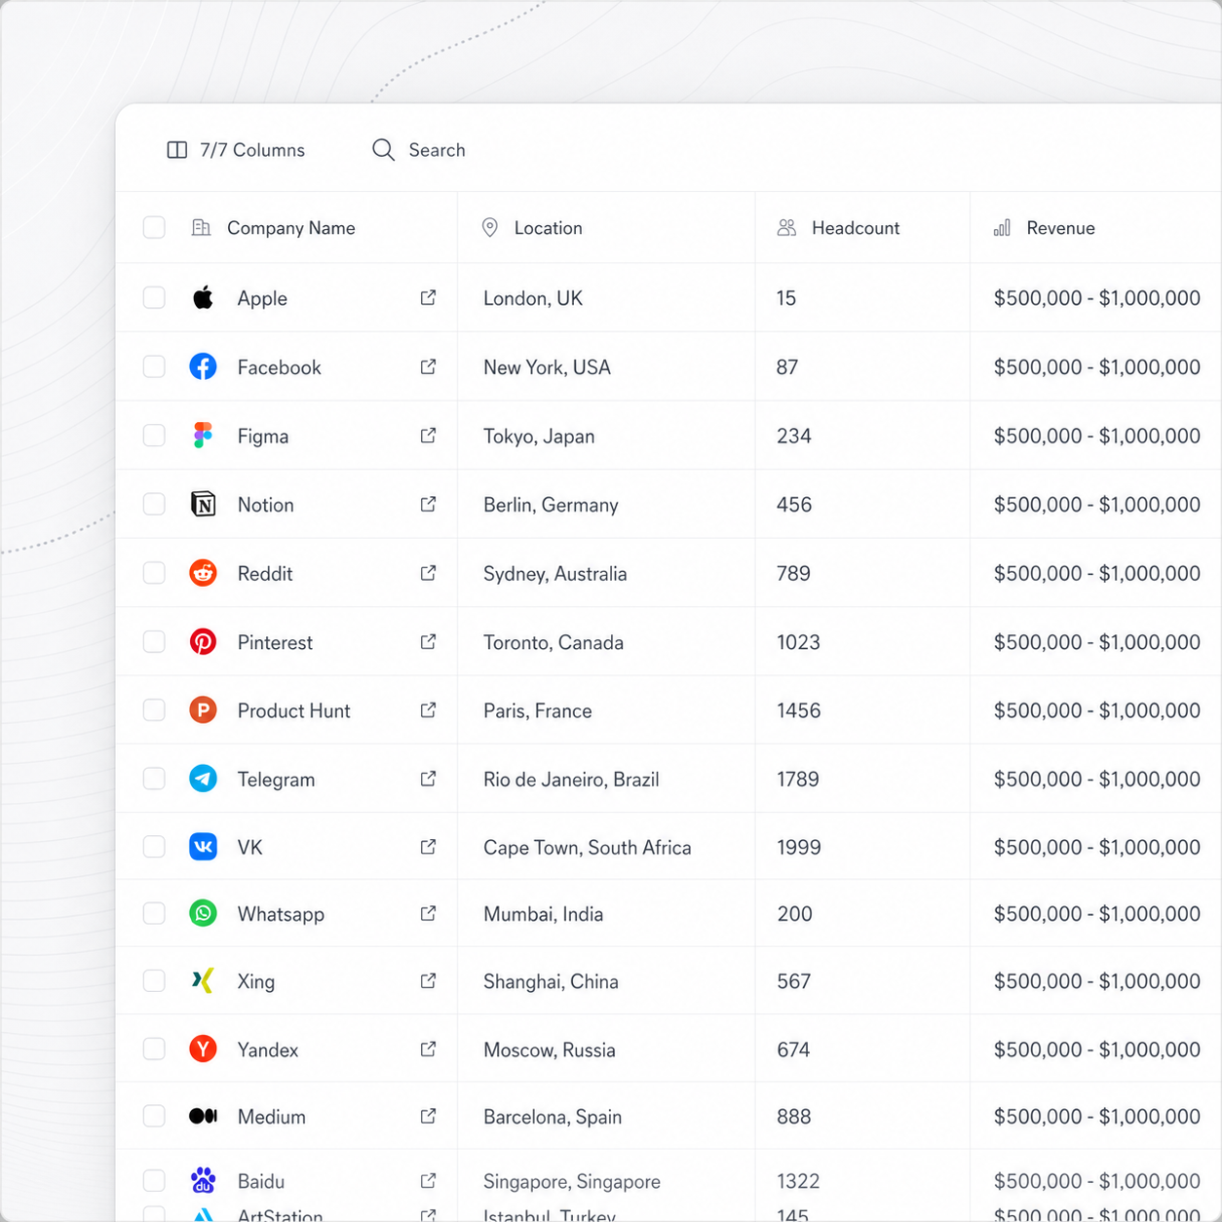The width and height of the screenshot is (1222, 1222).
Task: Tick the Reddit row checkbox
Action: pos(154,572)
